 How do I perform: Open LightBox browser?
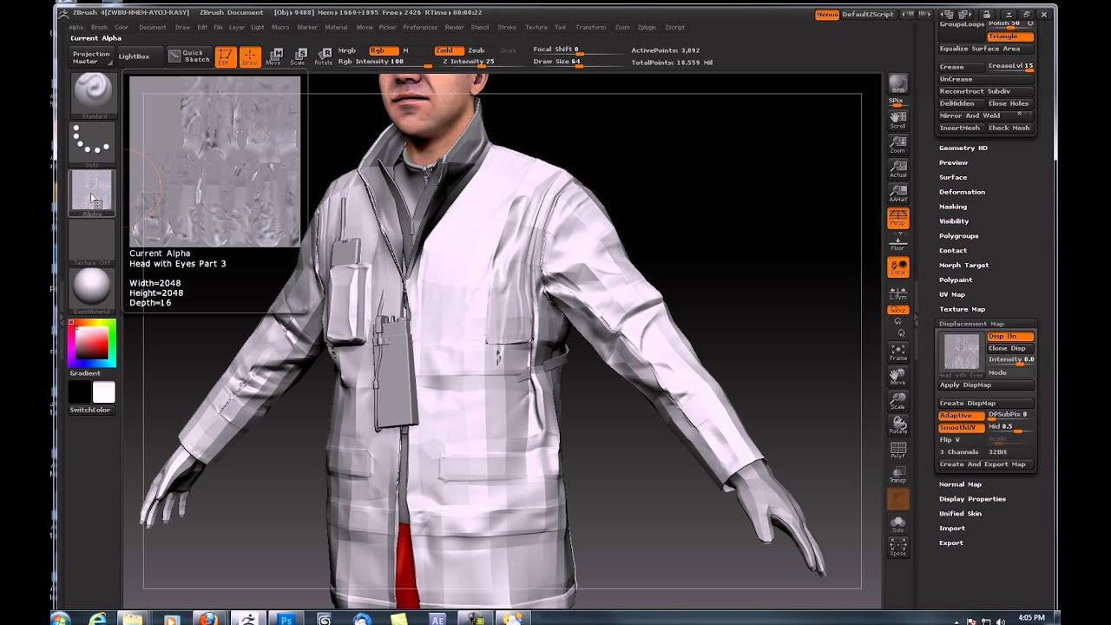tap(135, 56)
